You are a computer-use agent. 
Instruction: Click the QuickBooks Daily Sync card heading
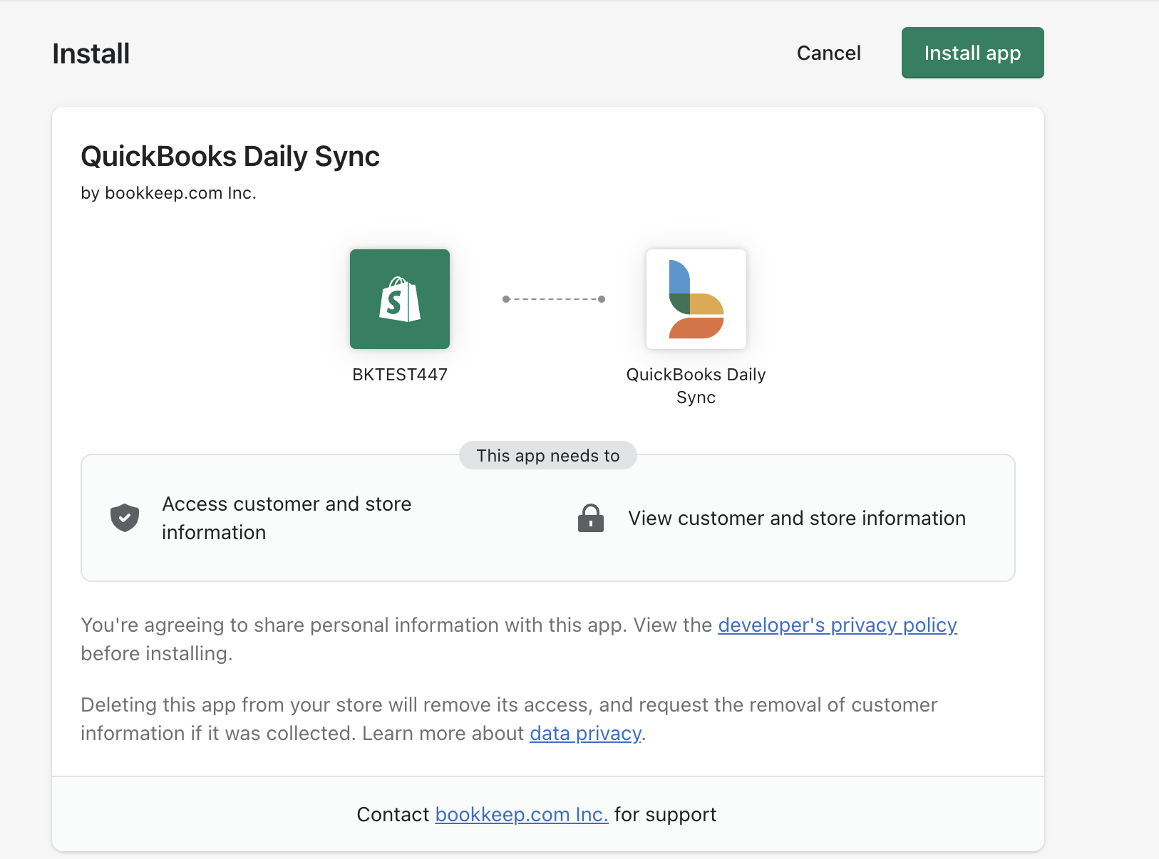(x=230, y=157)
